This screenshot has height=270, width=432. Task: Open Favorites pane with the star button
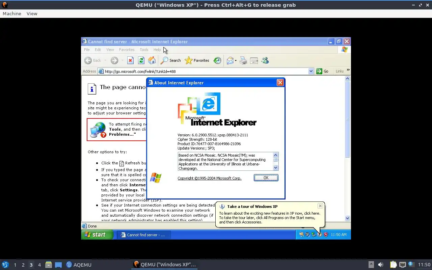[x=197, y=60]
